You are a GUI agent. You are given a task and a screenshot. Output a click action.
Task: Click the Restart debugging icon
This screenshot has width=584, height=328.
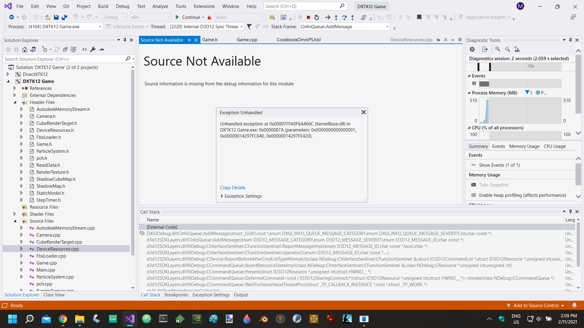pos(317,17)
